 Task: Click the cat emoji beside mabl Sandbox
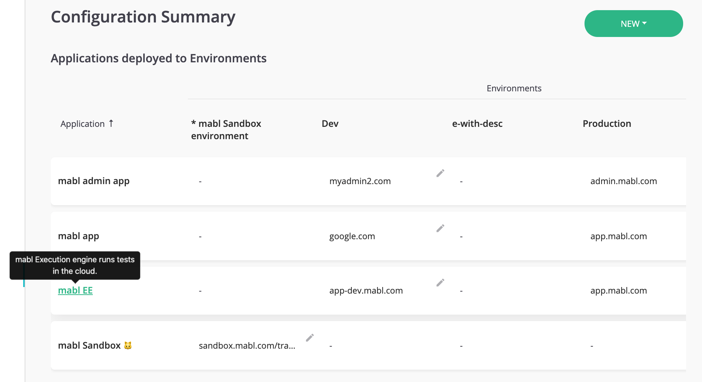pyautogui.click(x=128, y=345)
